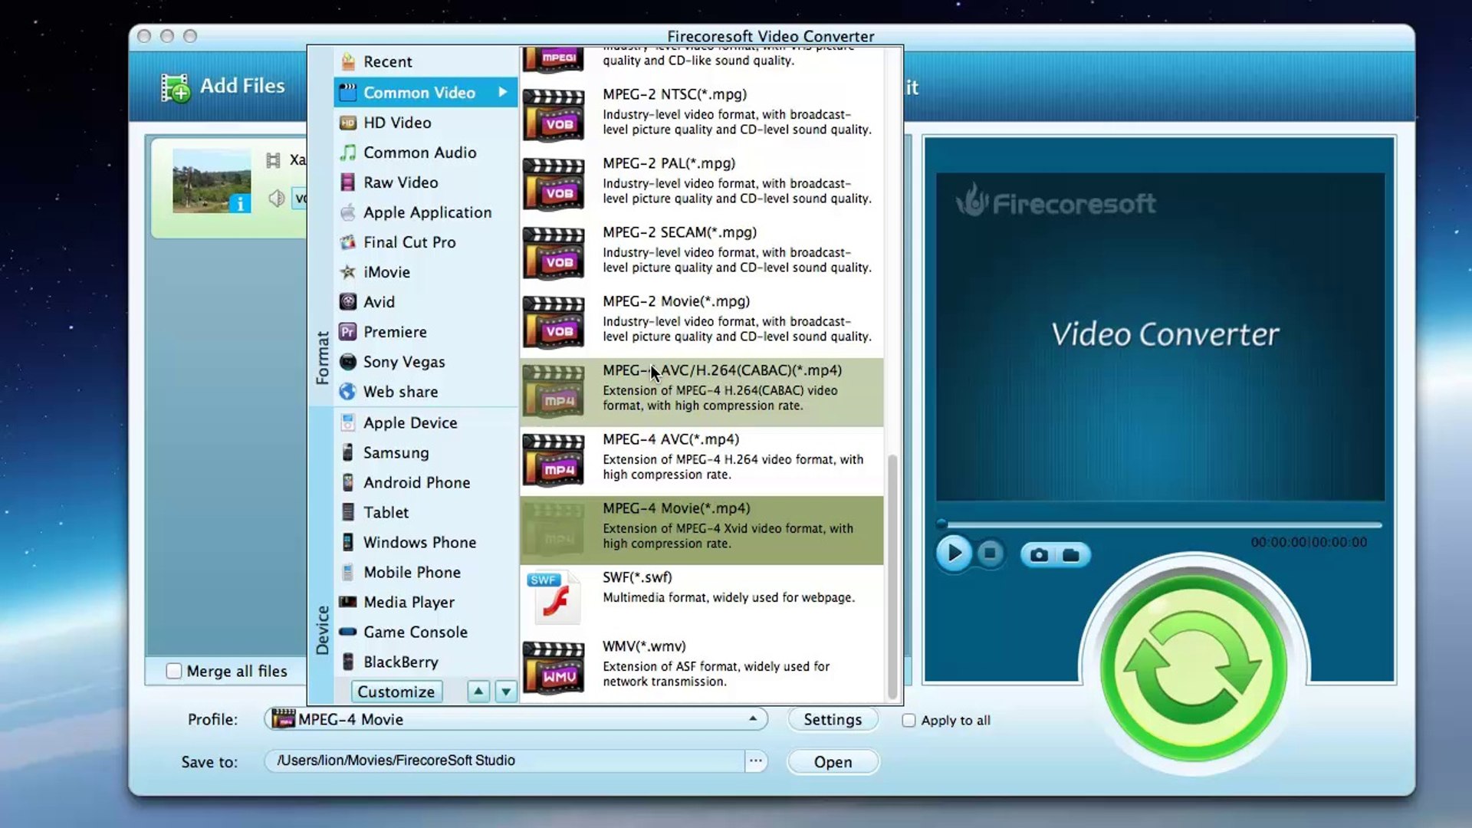The width and height of the screenshot is (1472, 828).
Task: Take a snapshot with camera icon
Action: pyautogui.click(x=1039, y=555)
